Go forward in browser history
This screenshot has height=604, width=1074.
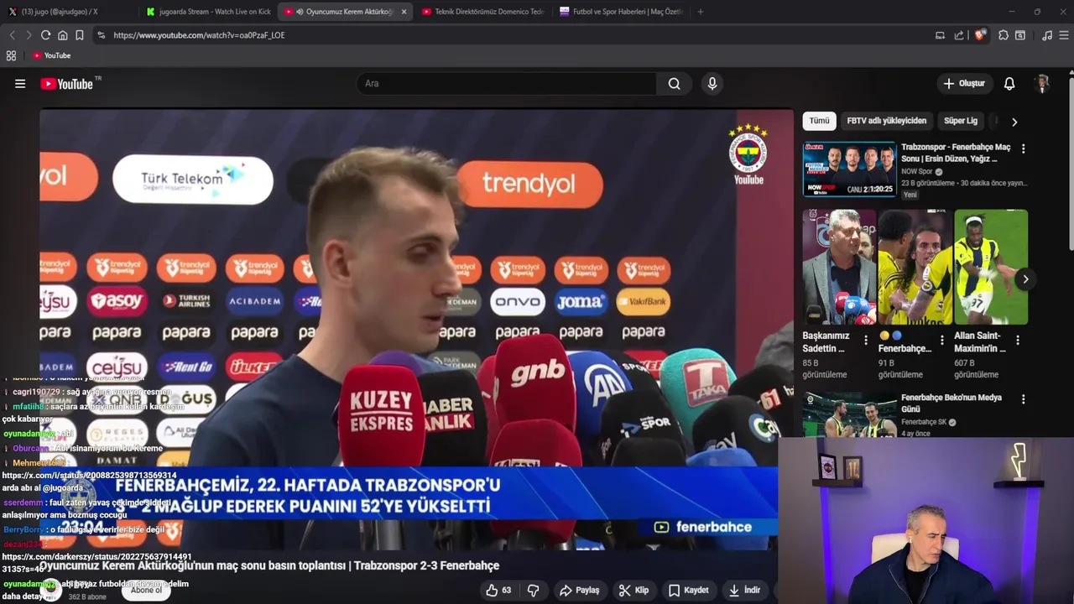(x=29, y=35)
